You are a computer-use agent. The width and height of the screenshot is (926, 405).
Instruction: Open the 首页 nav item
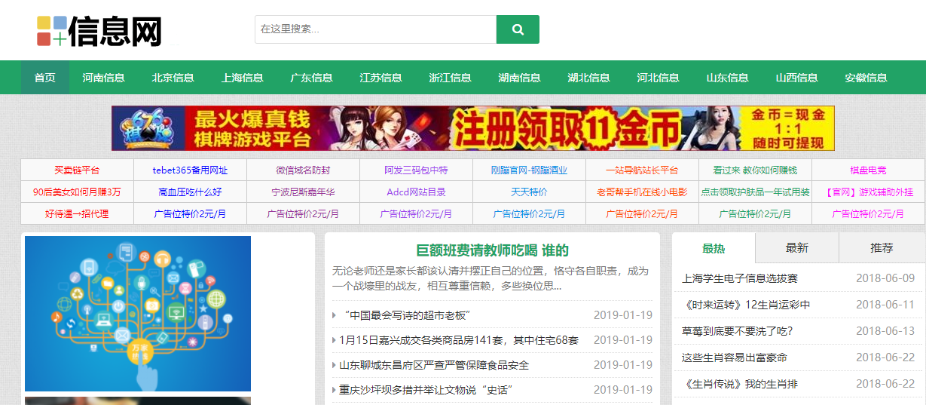[45, 78]
